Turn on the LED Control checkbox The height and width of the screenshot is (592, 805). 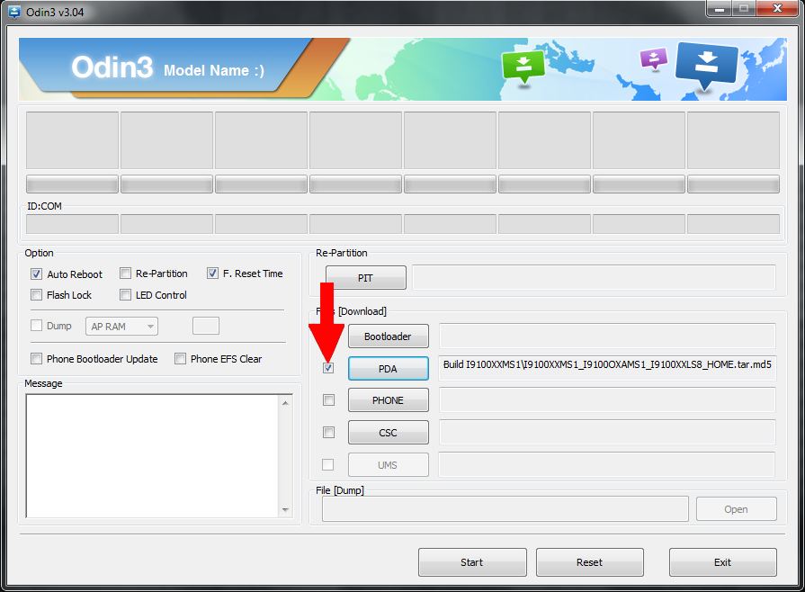pos(125,295)
